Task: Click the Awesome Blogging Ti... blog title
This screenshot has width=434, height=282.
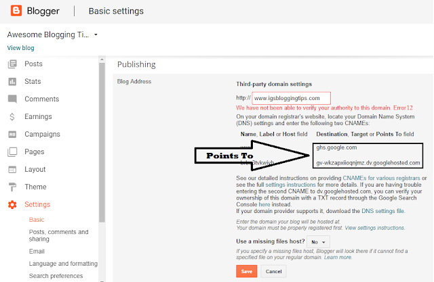Action: pos(48,34)
